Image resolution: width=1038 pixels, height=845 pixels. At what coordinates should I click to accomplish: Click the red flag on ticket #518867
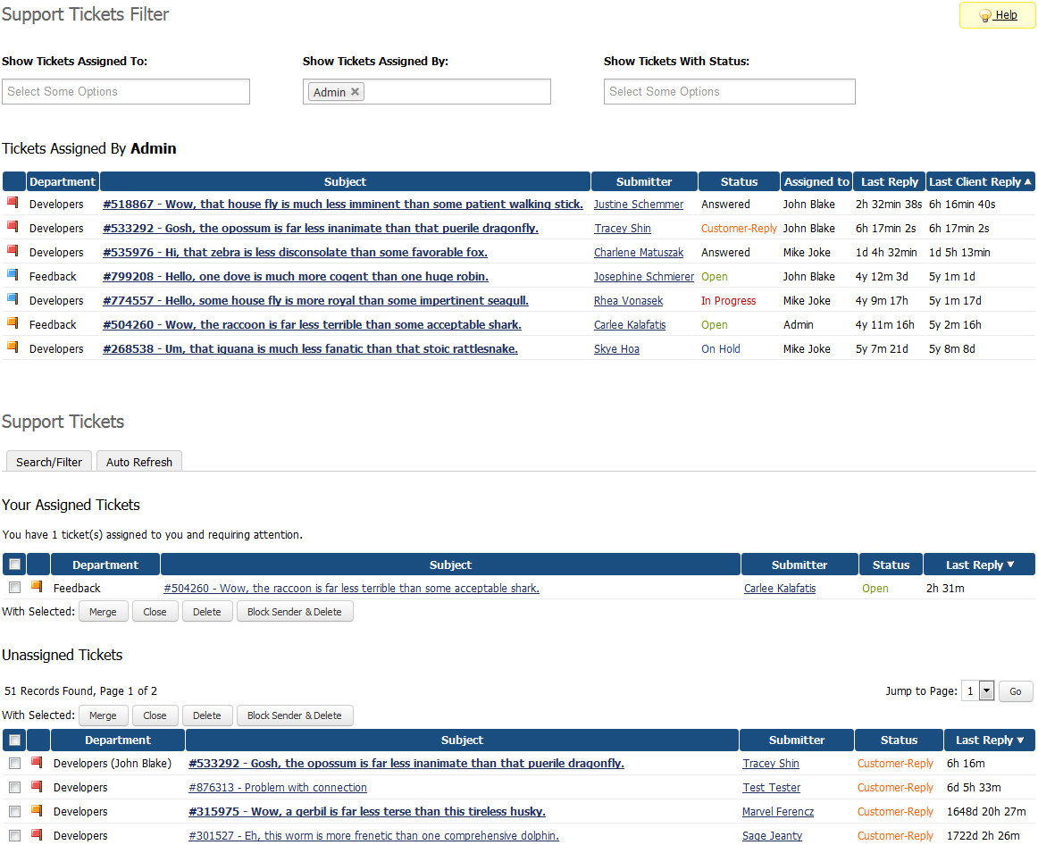click(13, 203)
